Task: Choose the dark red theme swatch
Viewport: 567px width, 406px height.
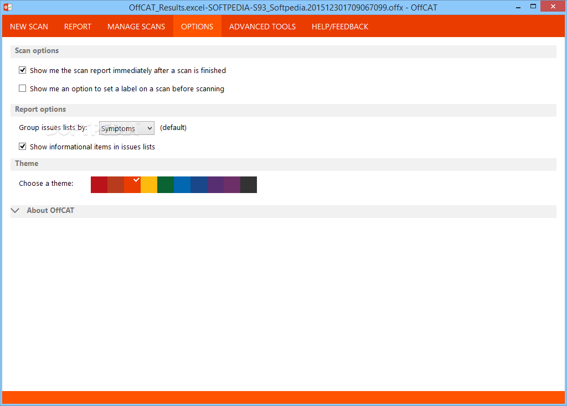Action: (99, 185)
